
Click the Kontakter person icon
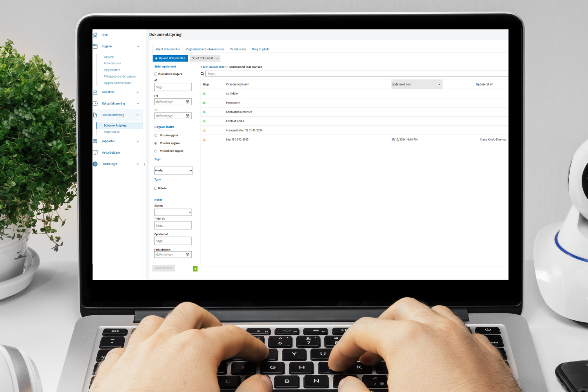(95, 92)
